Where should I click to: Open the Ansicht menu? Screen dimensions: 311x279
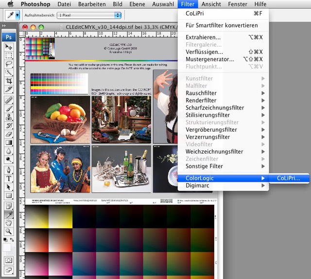coord(211,4)
